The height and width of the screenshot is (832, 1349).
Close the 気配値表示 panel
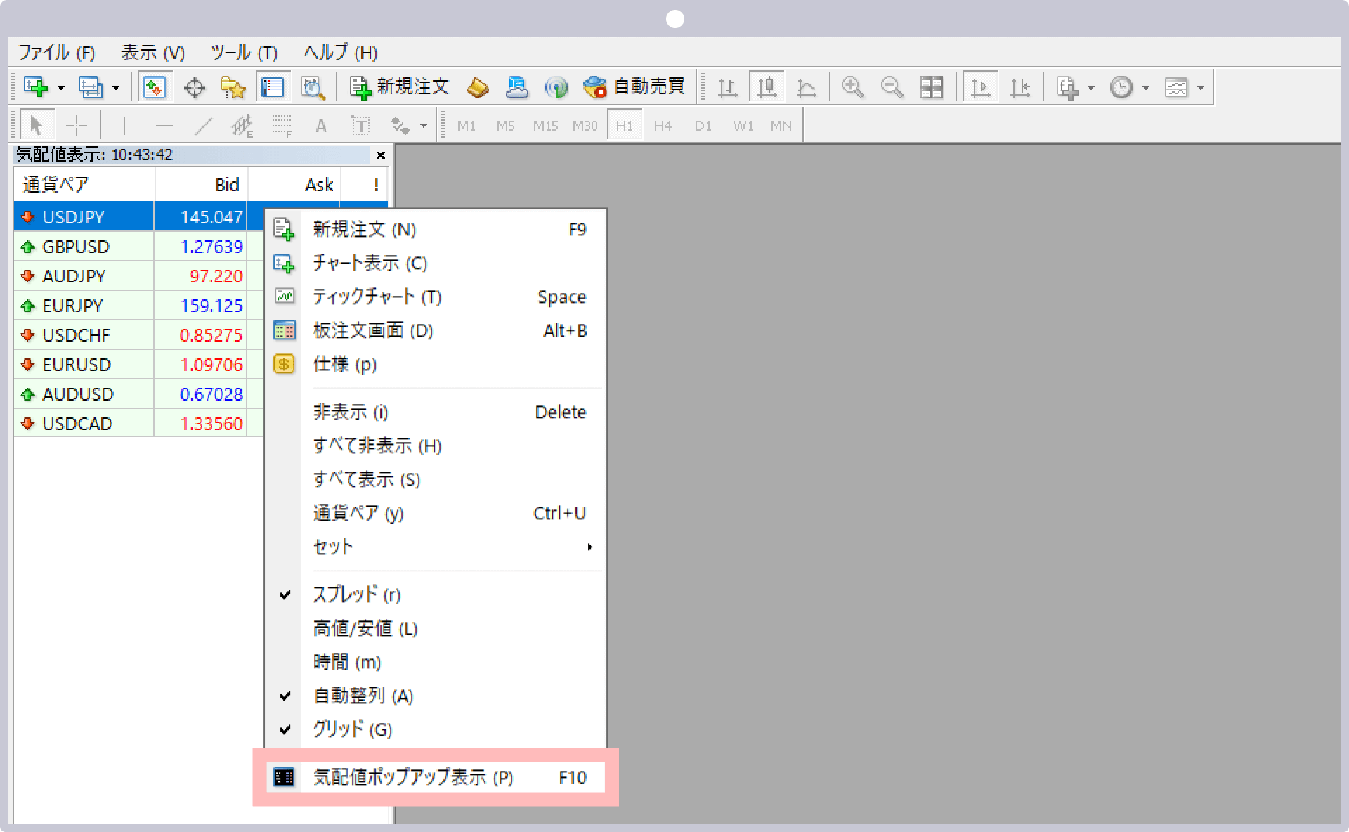tap(380, 155)
